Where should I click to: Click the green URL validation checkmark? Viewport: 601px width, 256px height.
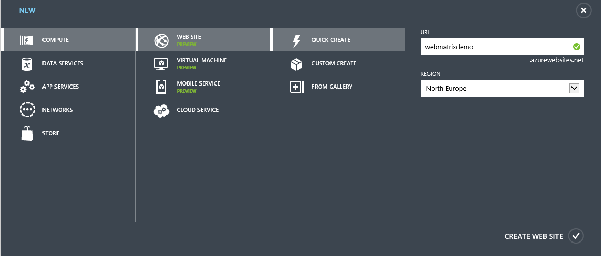576,47
